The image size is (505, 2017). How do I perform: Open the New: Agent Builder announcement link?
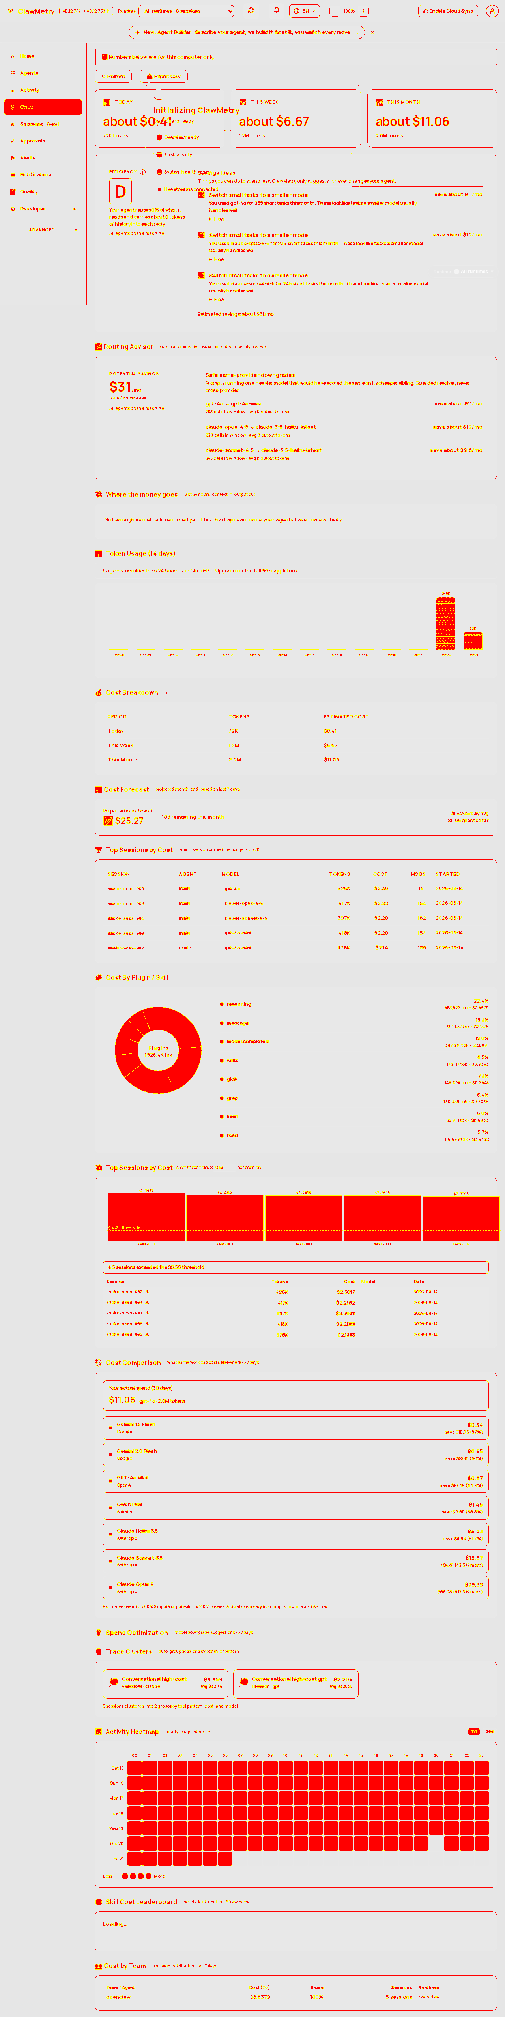tap(247, 32)
